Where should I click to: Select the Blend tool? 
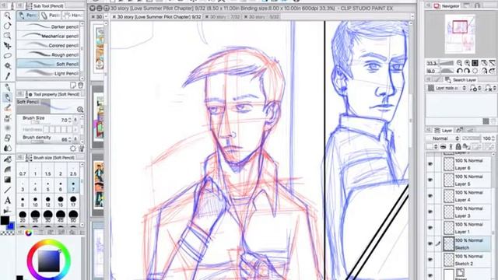point(7,149)
